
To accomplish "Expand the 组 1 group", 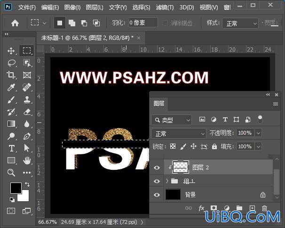I will 167,181.
